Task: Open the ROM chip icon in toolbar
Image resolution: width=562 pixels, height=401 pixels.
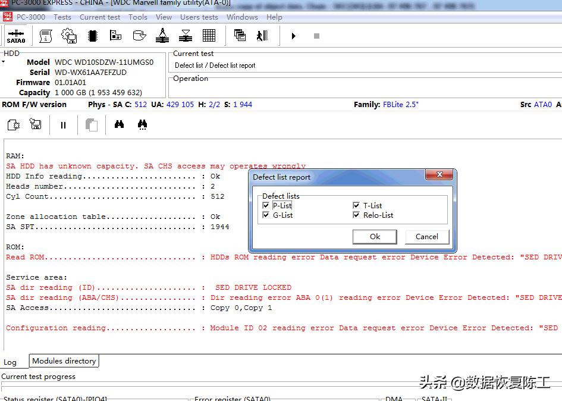Action: 92,36
